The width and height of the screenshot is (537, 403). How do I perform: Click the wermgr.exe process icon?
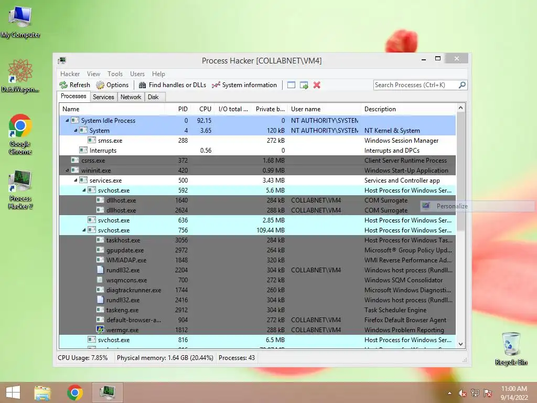point(100,330)
